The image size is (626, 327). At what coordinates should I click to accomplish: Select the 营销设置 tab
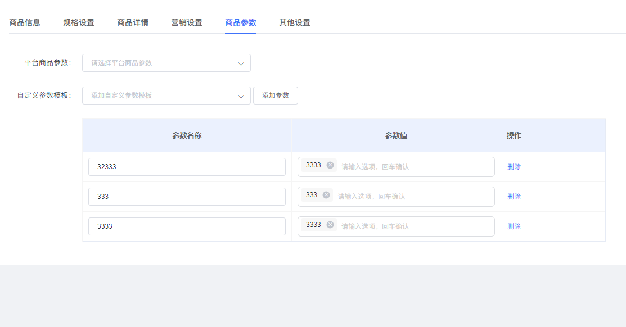[187, 22]
